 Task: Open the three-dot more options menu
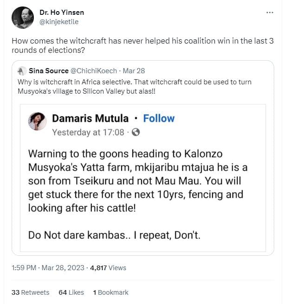point(270,12)
